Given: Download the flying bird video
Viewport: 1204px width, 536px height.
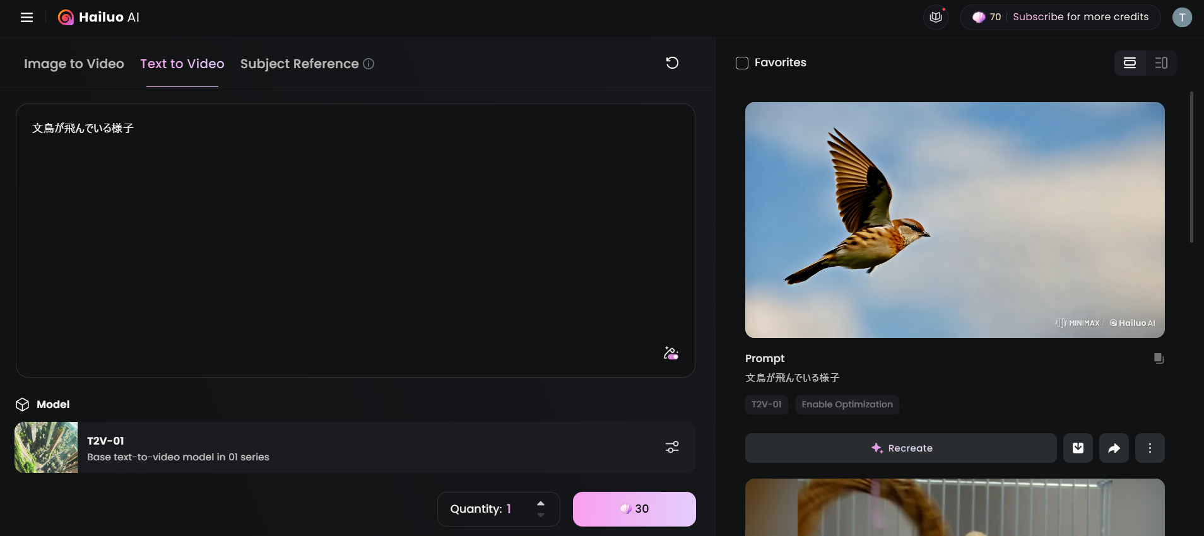Looking at the screenshot, I should point(1078,448).
